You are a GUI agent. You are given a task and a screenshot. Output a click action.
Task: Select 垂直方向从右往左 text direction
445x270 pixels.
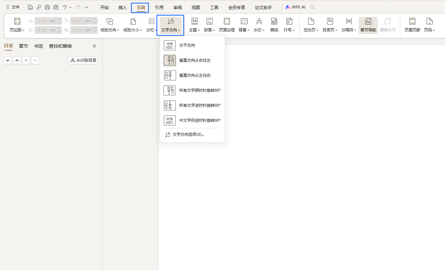coord(192,60)
